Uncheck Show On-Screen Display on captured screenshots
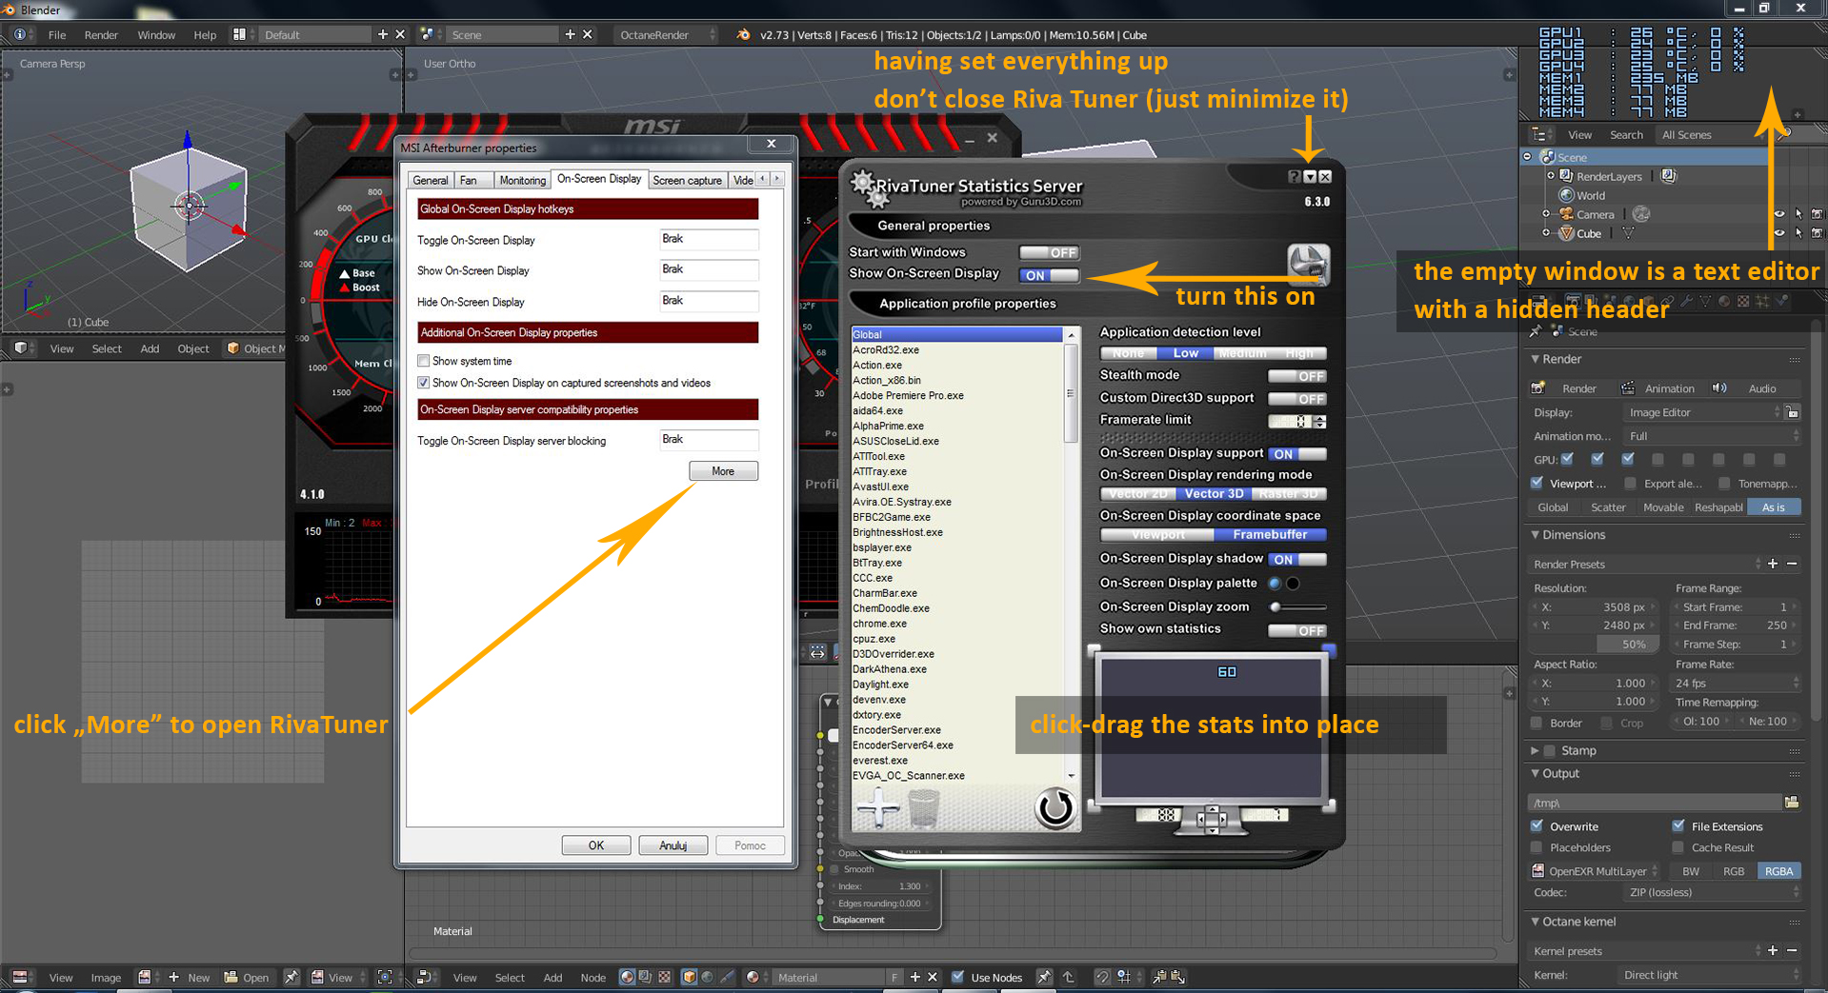1828x993 pixels. click(423, 383)
